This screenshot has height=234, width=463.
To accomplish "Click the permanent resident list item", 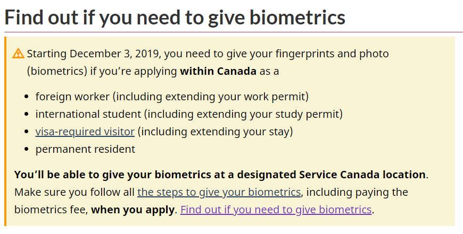I will point(85,149).
